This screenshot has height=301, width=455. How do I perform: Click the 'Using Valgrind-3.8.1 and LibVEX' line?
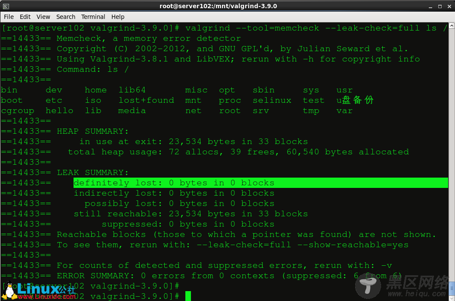coord(238,59)
